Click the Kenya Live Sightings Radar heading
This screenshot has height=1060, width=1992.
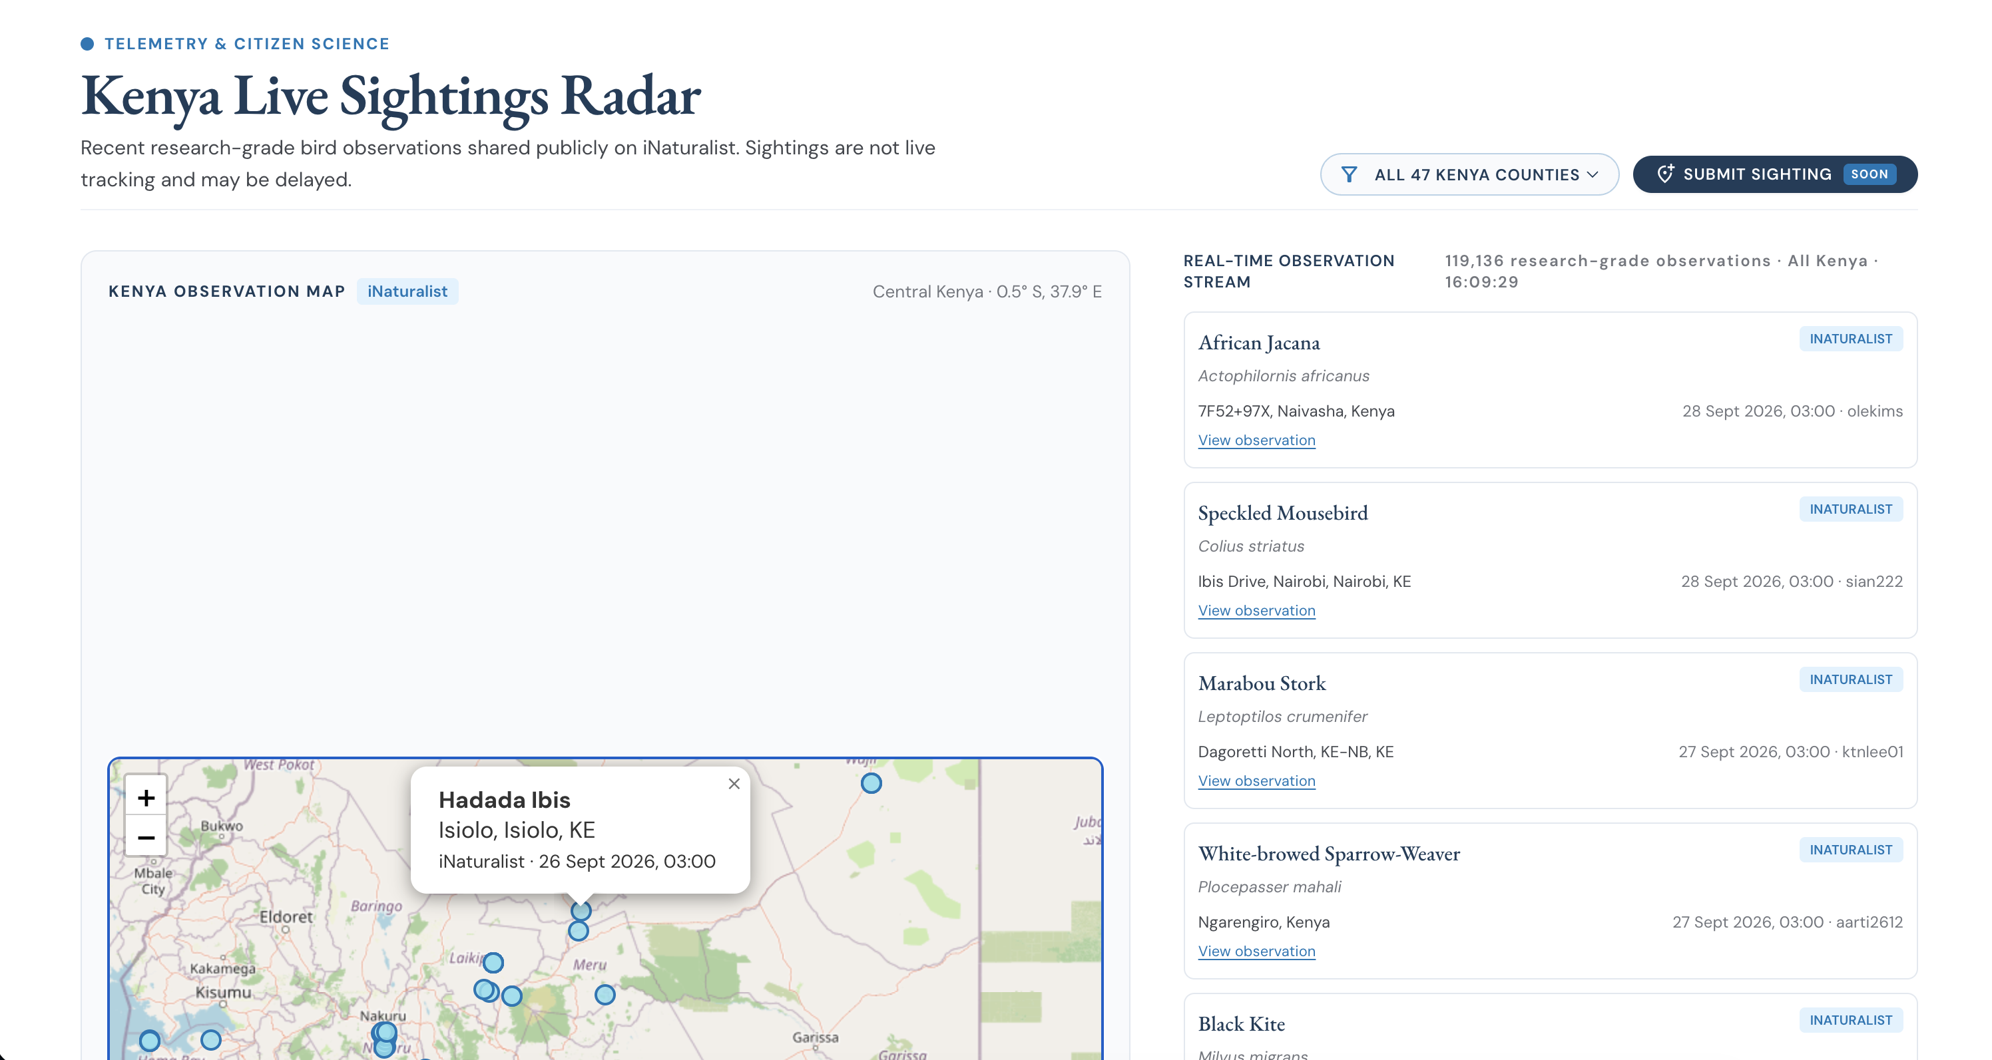click(391, 97)
